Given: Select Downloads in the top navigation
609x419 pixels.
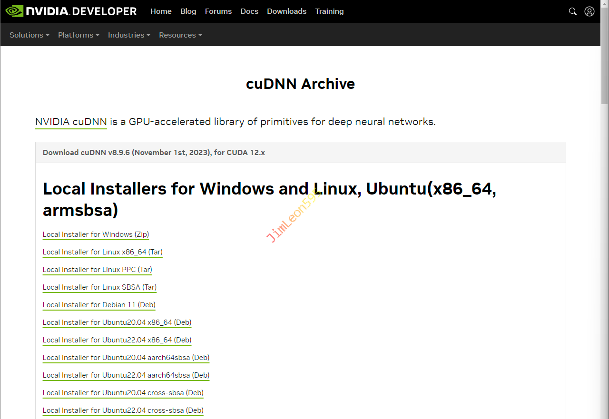Looking at the screenshot, I should point(286,11).
